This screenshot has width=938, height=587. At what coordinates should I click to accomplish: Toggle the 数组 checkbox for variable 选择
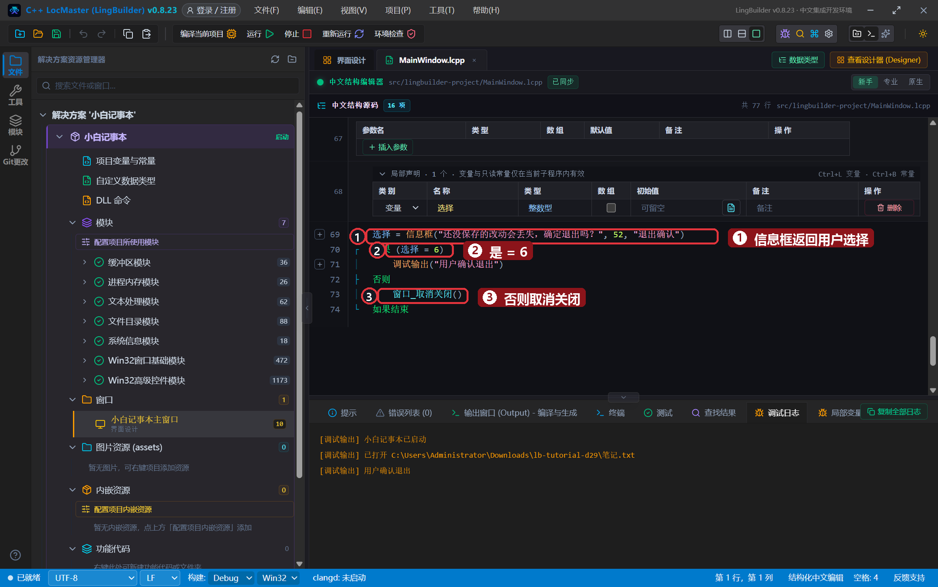coord(611,208)
